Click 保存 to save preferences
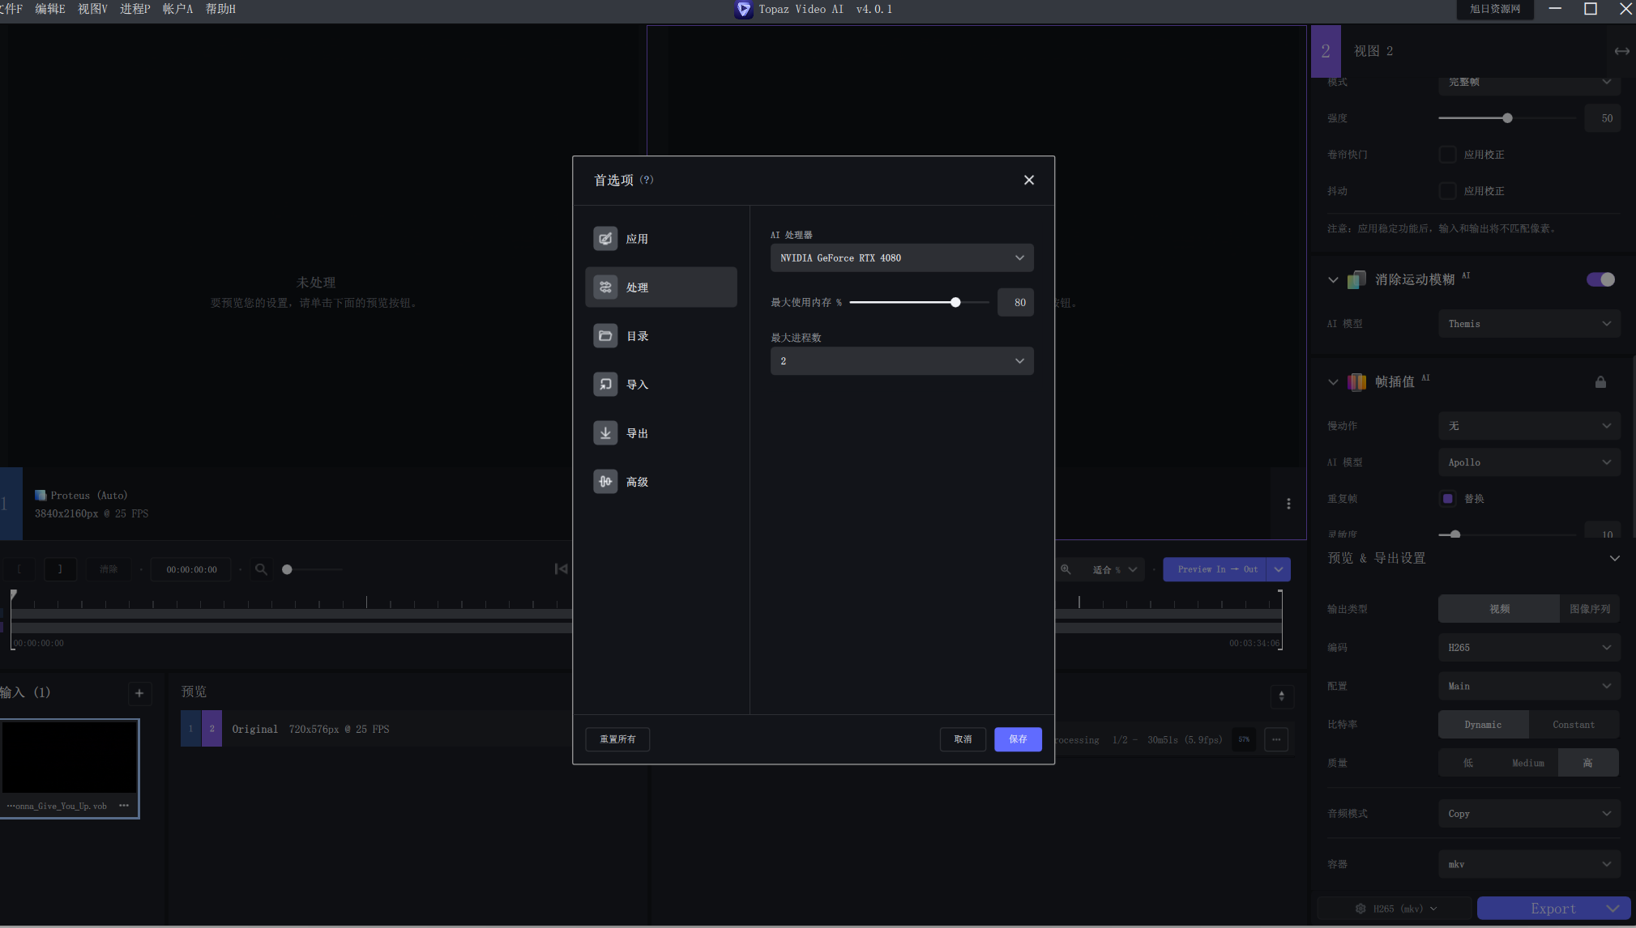 (x=1018, y=739)
